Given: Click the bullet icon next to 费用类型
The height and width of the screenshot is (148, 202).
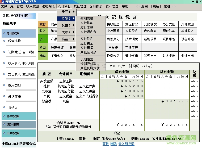Looking at the screenshot, I should pyautogui.click(x=4, y=85).
